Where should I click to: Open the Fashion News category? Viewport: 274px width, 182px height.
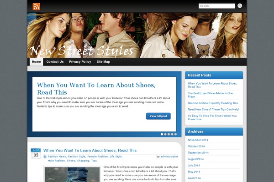pos(57,157)
